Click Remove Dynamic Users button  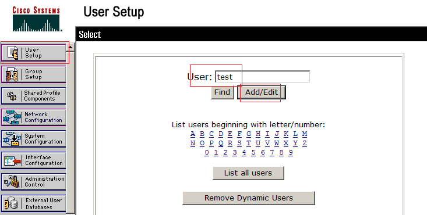[x=249, y=198]
